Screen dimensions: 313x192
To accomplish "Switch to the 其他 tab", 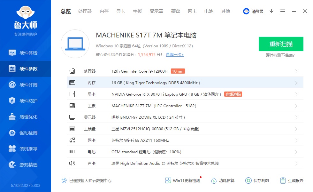I will tap(225, 12).
